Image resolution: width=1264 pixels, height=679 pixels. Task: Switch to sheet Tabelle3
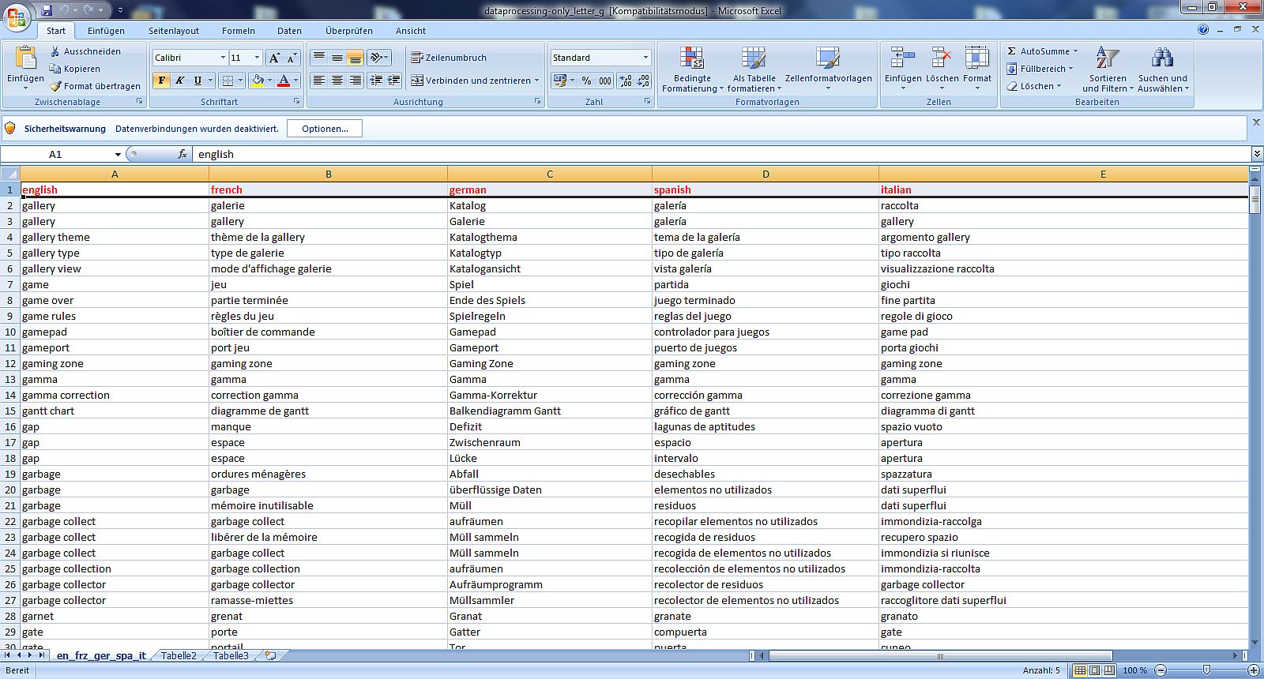point(231,655)
